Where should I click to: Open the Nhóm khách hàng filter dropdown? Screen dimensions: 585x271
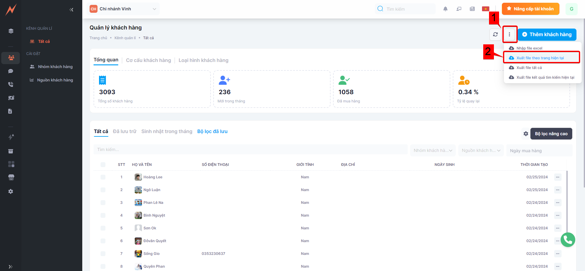[433, 151]
